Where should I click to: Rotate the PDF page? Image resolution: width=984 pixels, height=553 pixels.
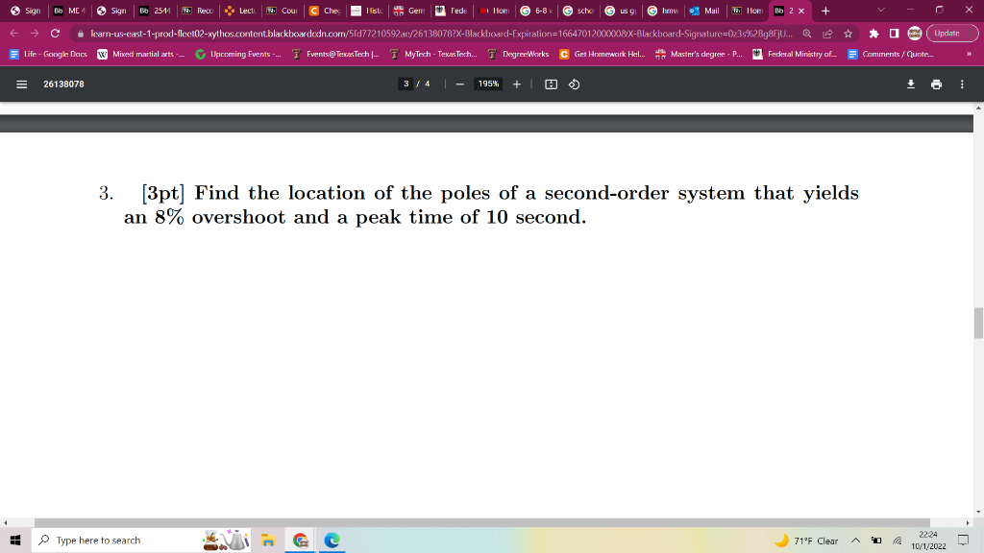coord(574,84)
